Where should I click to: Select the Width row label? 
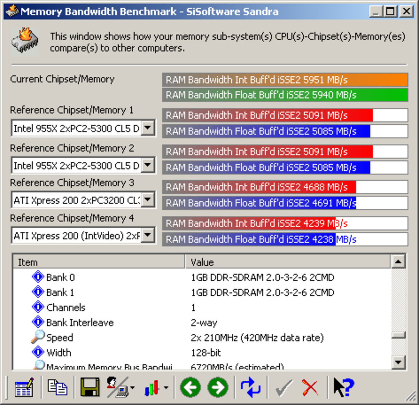pos(59,353)
